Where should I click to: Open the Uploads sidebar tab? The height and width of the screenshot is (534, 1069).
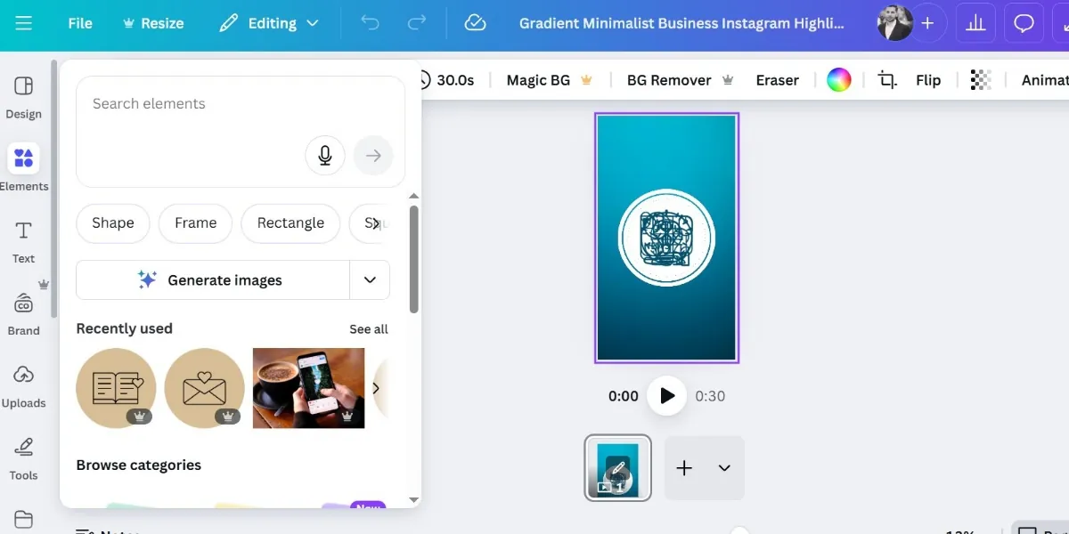tap(24, 386)
